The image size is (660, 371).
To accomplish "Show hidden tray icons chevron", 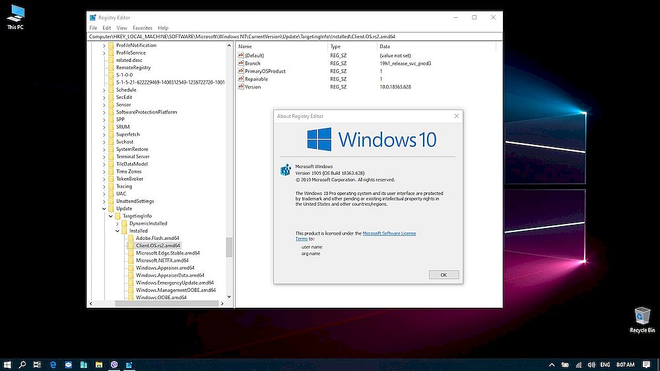I will pyautogui.click(x=552, y=364).
